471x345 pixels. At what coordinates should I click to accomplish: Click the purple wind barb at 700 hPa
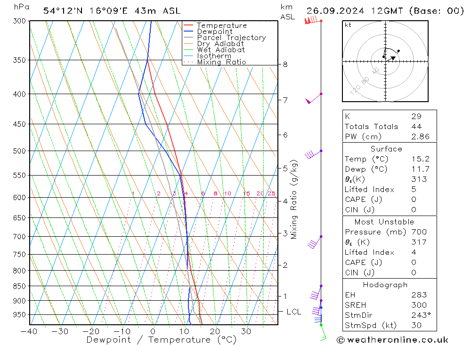(x=315, y=242)
